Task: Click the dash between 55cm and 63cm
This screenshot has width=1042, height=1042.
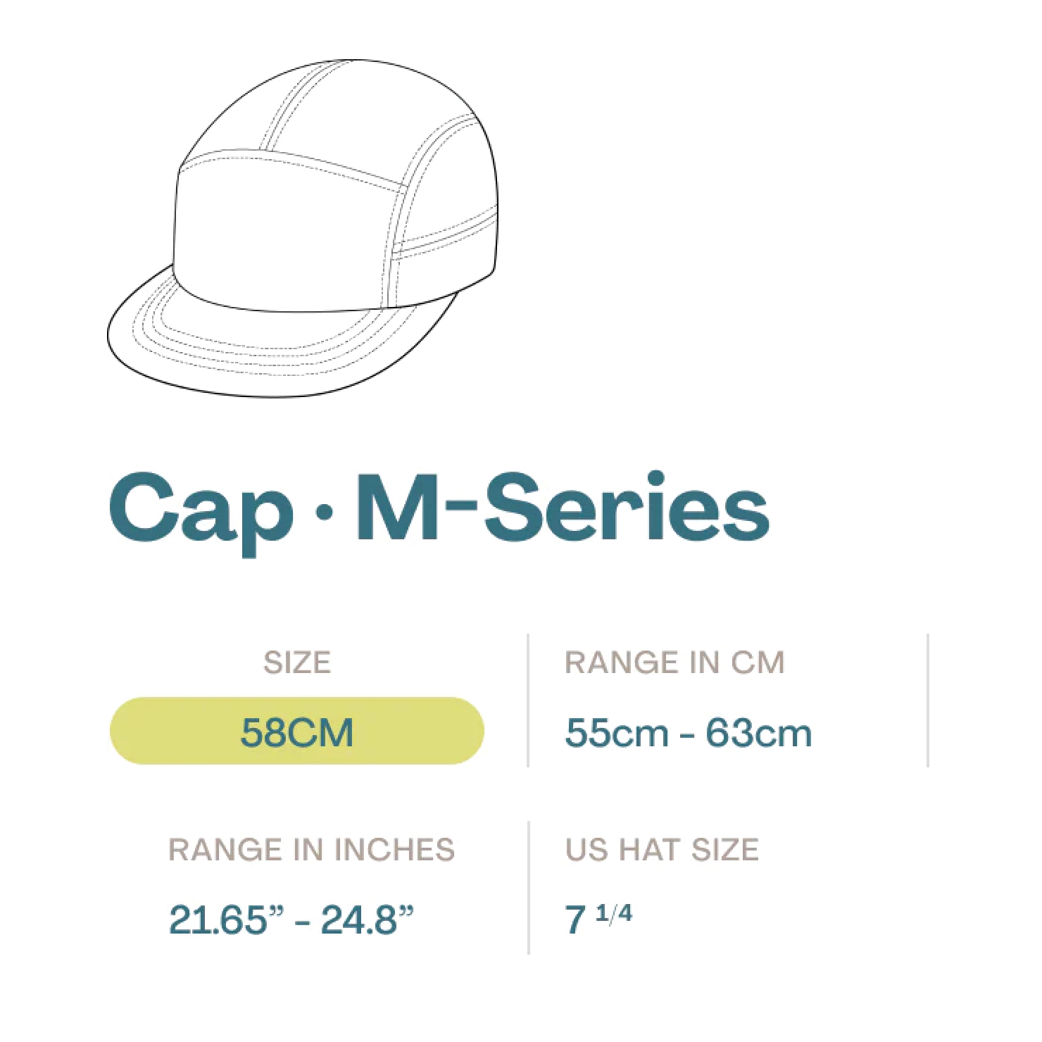Action: point(686,735)
